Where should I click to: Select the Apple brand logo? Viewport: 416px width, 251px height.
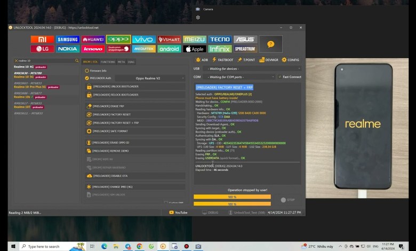pos(195,49)
